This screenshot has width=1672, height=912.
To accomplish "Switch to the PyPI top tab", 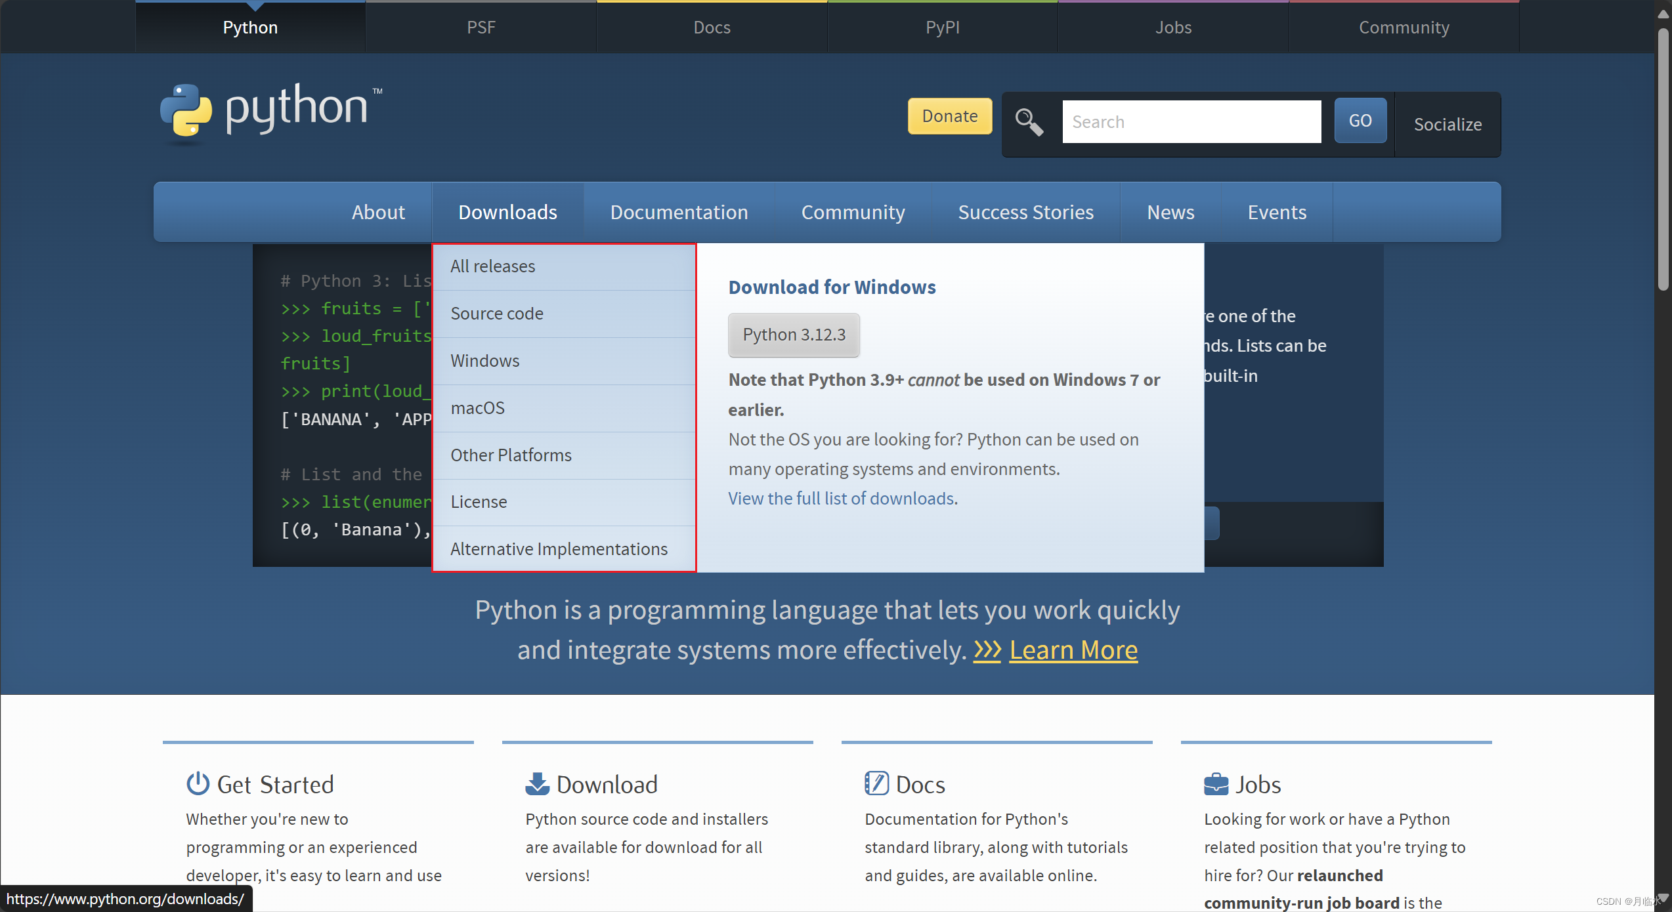I will [942, 27].
